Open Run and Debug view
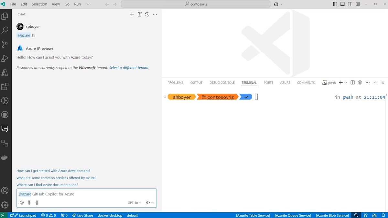Screen dimensions: 388x218 (x=5, y=58)
